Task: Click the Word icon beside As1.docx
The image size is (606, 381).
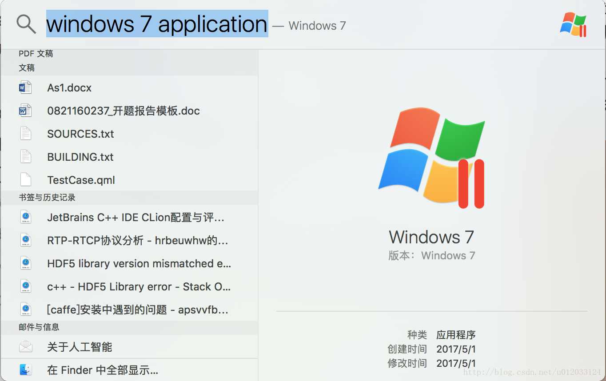Action: pos(25,87)
